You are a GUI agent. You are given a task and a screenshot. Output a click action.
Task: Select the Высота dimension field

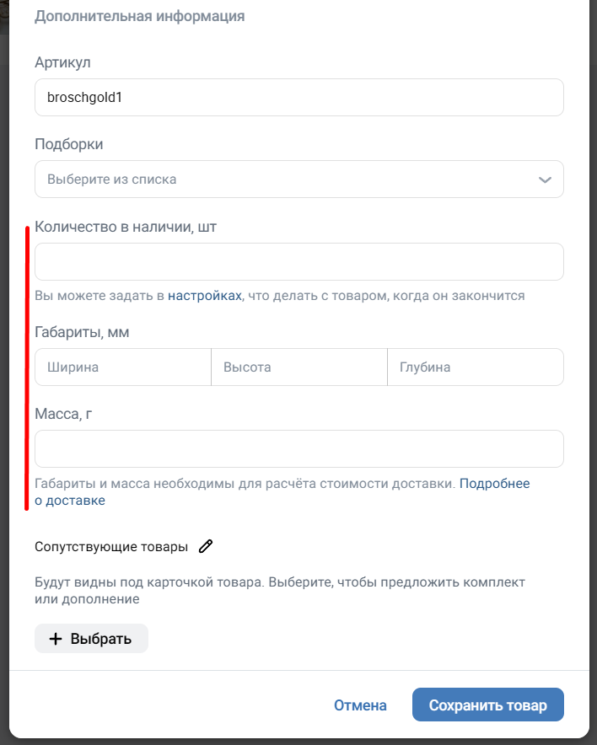(298, 367)
